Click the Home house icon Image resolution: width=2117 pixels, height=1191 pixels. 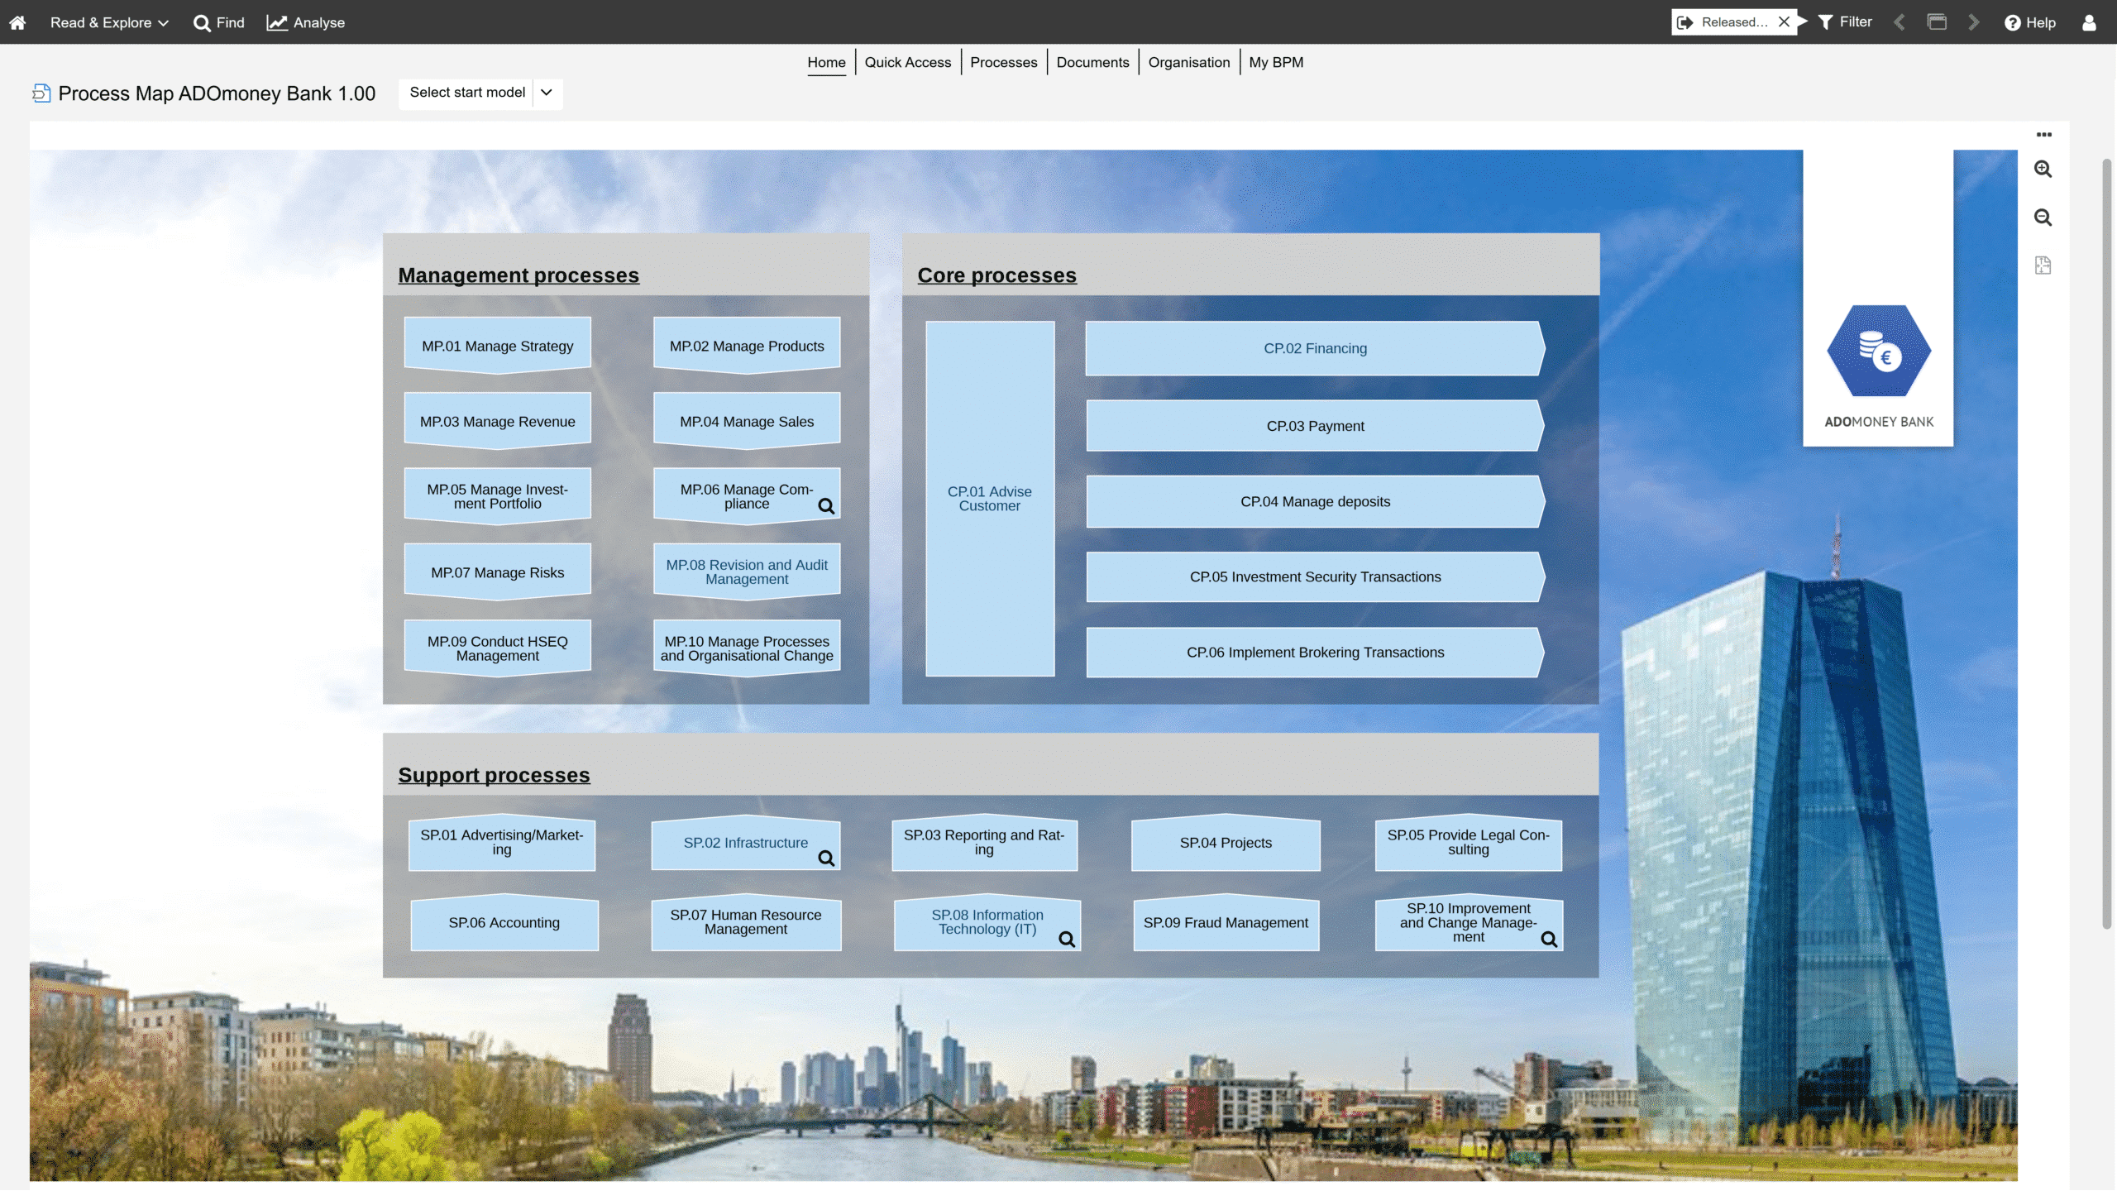pos(17,22)
